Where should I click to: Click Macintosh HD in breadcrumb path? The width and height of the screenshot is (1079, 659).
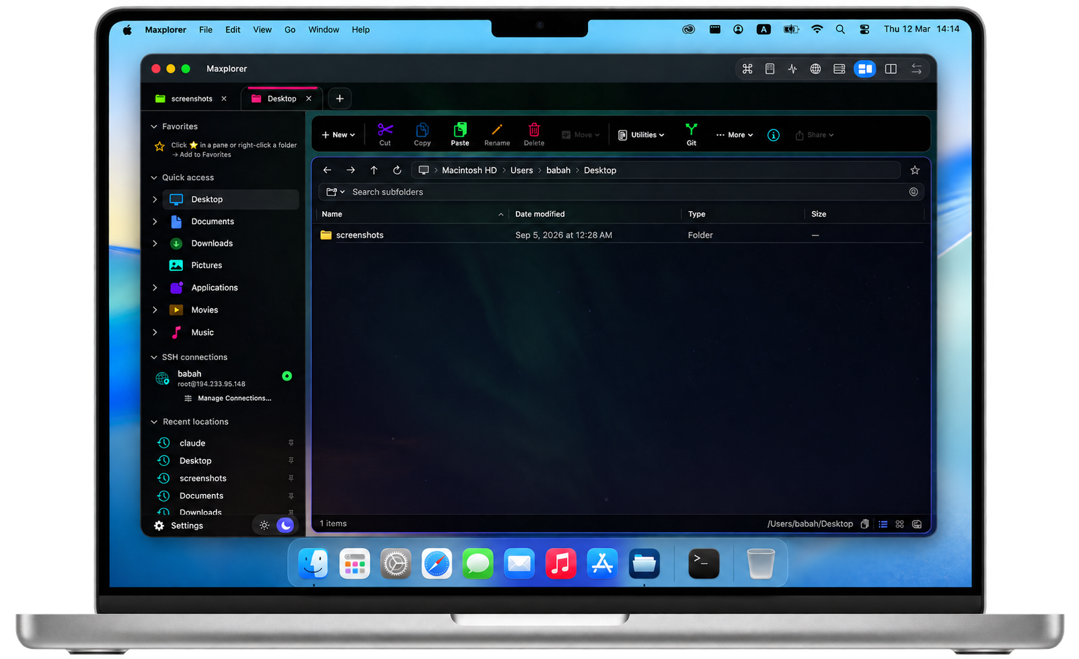pyautogui.click(x=470, y=170)
